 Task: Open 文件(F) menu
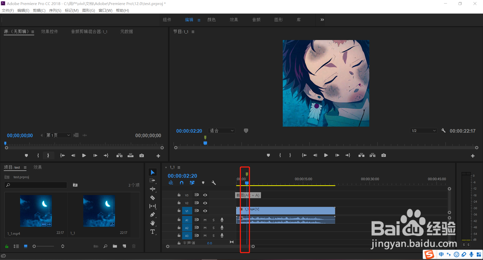point(8,10)
